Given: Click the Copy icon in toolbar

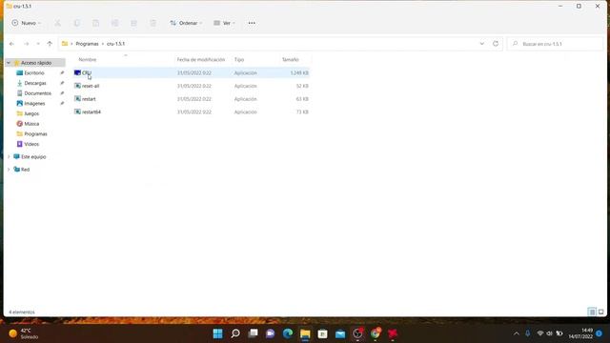Looking at the screenshot, I should tap(76, 23).
